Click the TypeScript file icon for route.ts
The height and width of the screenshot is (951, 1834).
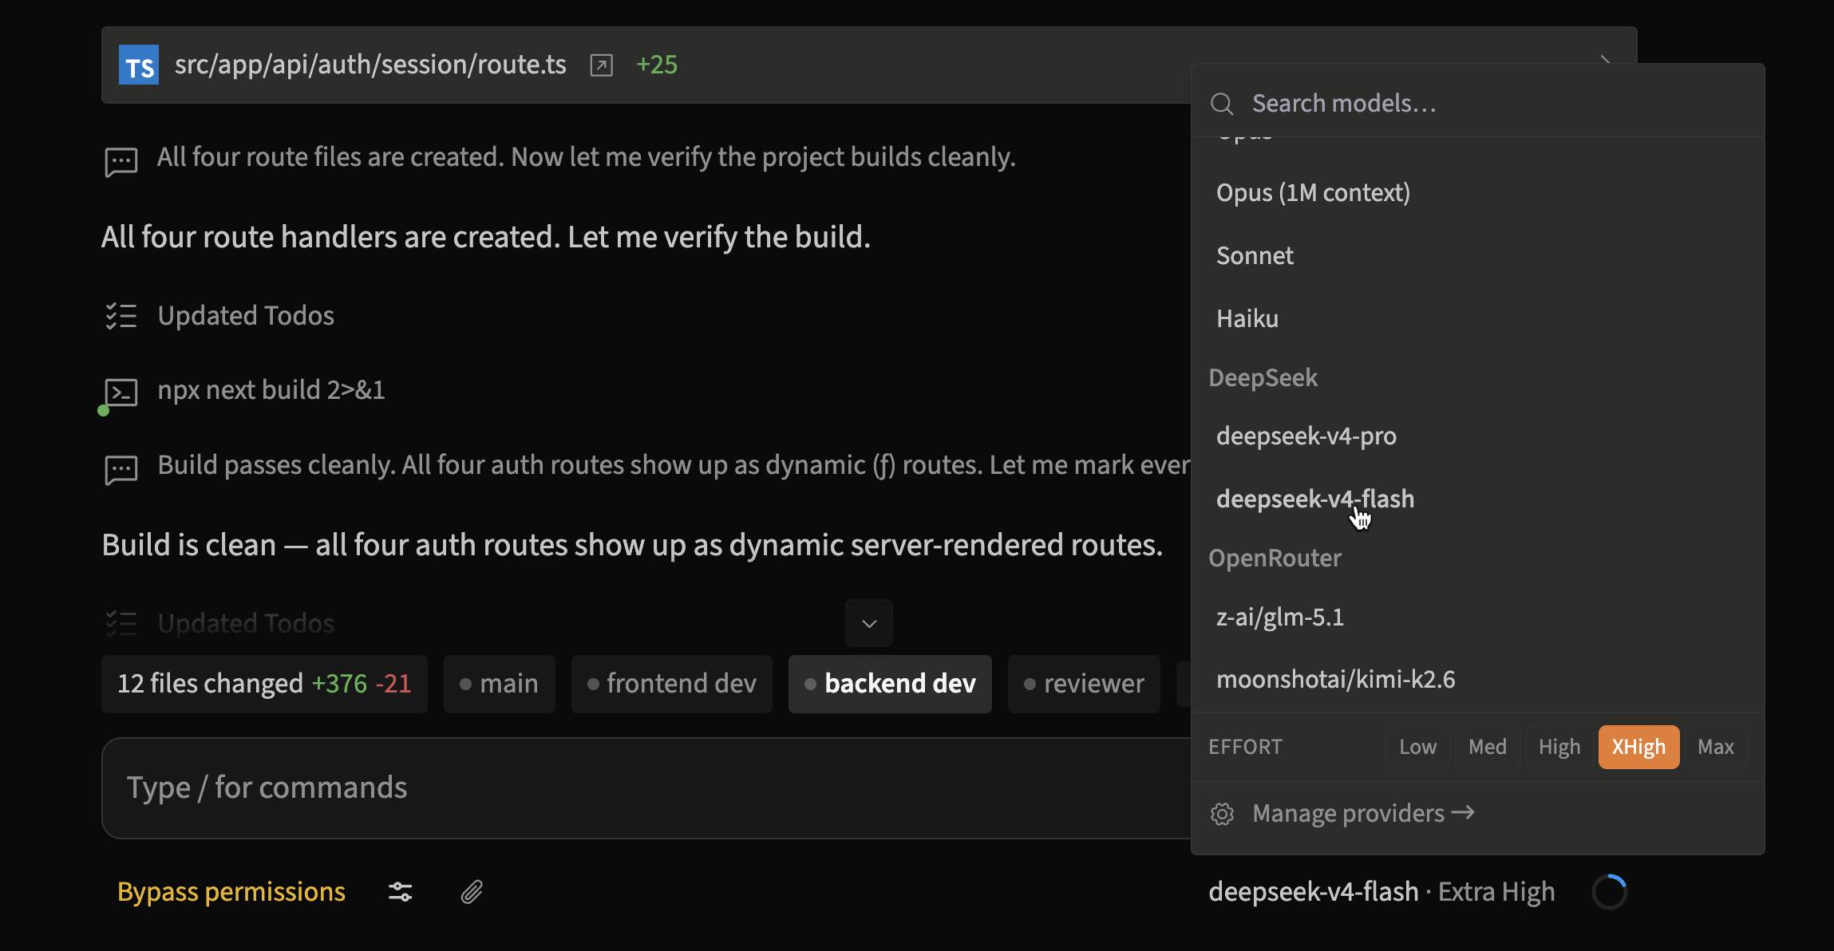[139, 65]
